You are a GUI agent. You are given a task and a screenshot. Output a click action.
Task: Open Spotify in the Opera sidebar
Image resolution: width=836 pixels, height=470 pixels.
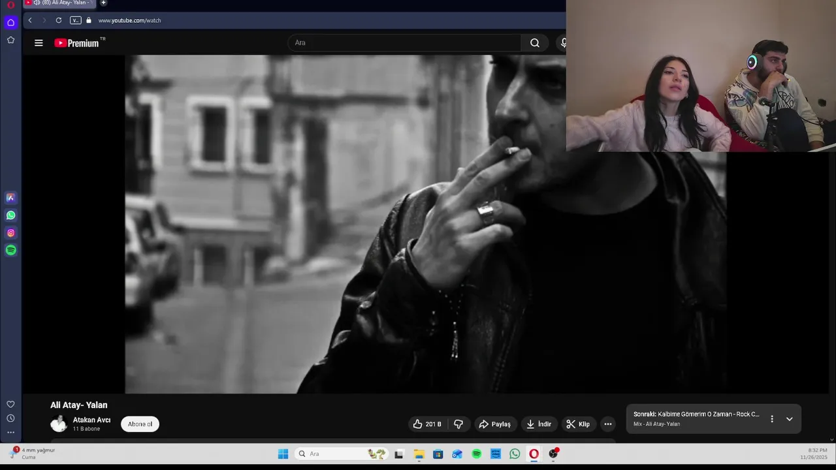10,250
